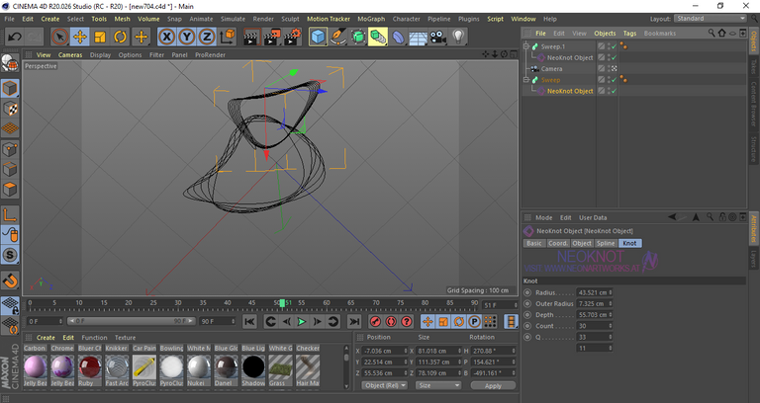The height and width of the screenshot is (403, 760).
Task: Collapse the selected Sweep tree node
Action: 525,80
